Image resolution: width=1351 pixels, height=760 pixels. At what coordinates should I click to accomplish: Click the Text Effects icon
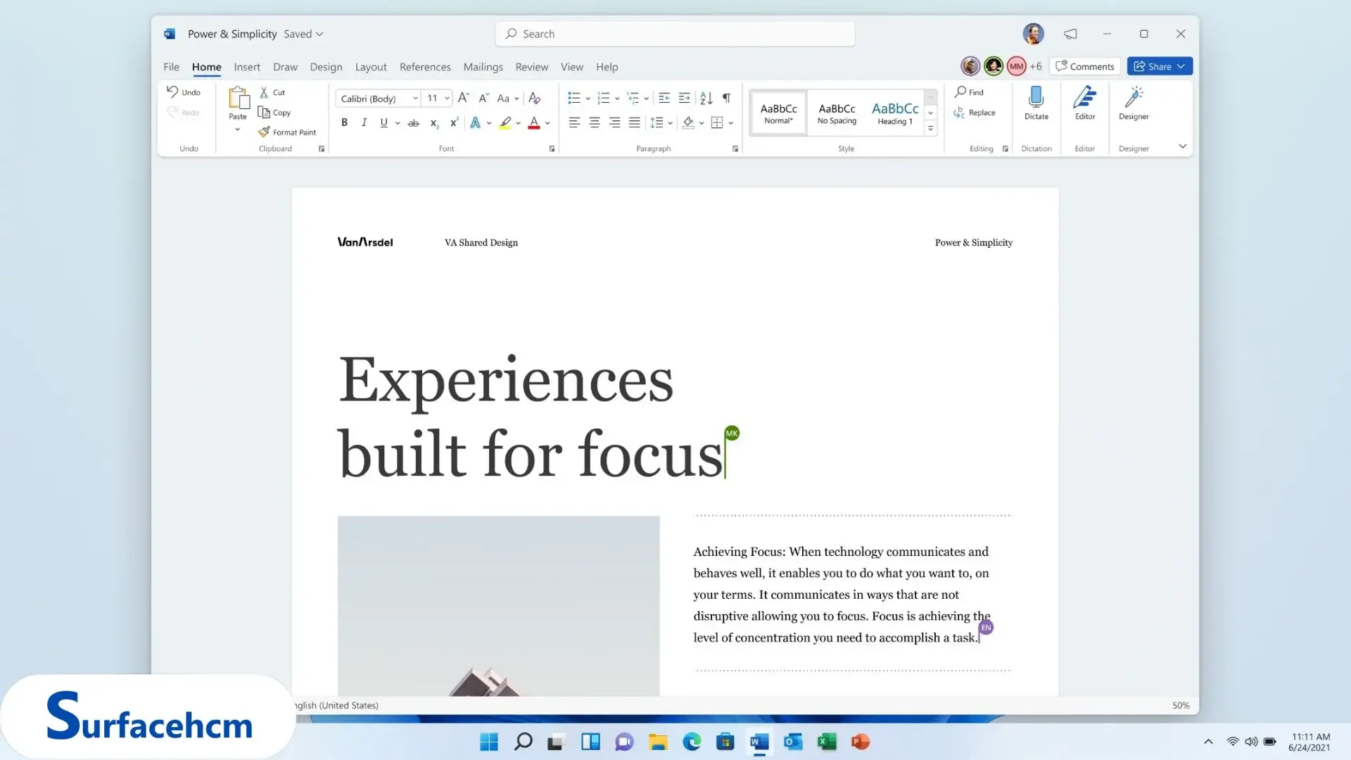[x=476, y=123]
